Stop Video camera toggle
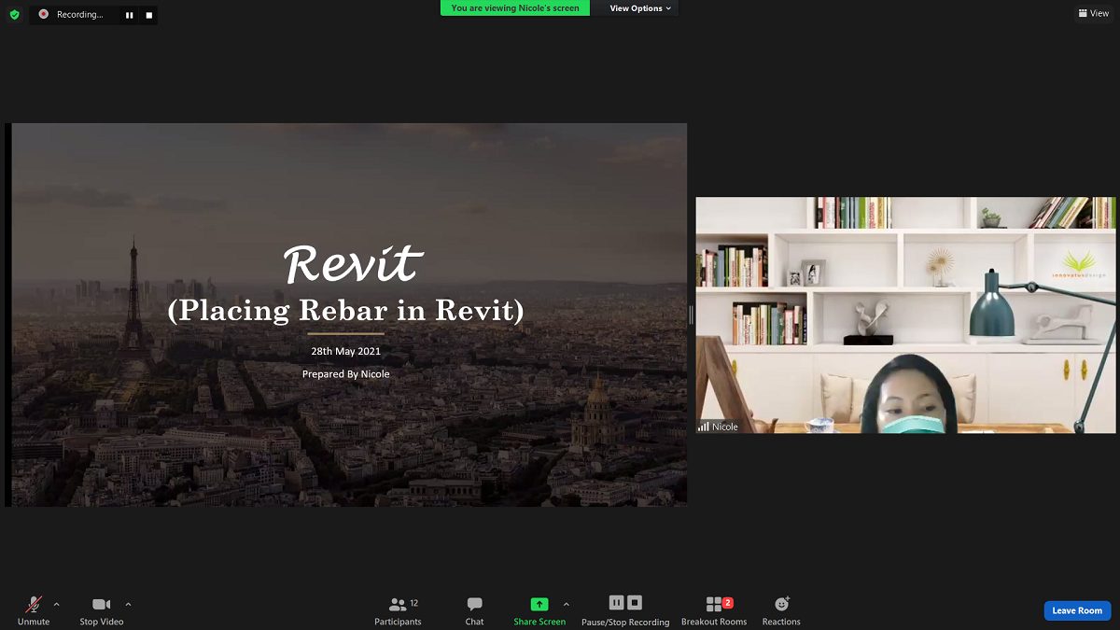The image size is (1120, 630). 102,611
